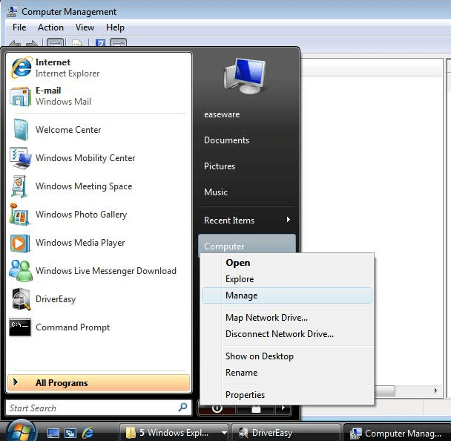Start Windows Meeting Space

(x=99, y=186)
